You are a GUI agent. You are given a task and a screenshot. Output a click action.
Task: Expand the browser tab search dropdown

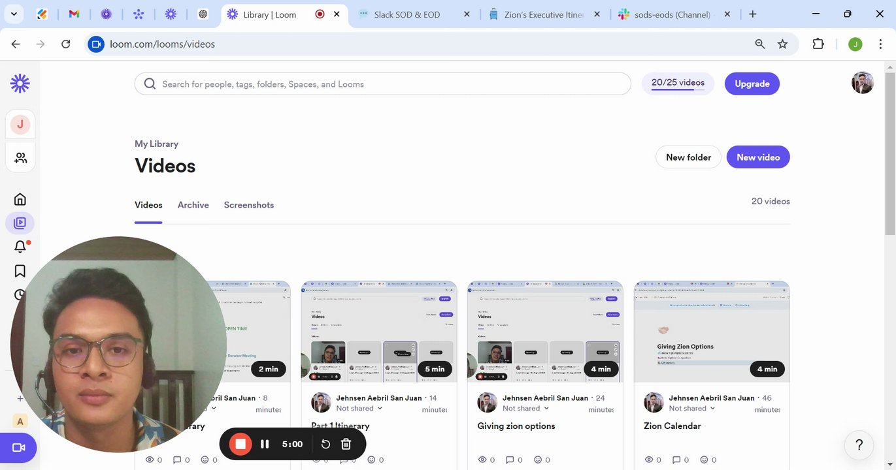13,14
